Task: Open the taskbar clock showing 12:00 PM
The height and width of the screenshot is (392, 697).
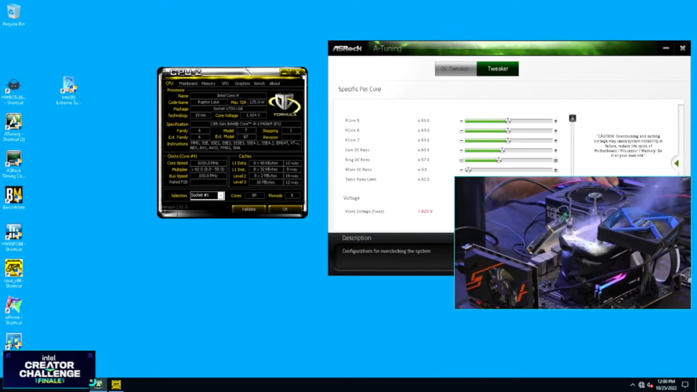Action: click(x=666, y=385)
